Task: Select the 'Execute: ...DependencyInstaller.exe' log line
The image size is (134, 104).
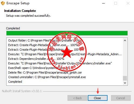Action: click(x=60, y=63)
